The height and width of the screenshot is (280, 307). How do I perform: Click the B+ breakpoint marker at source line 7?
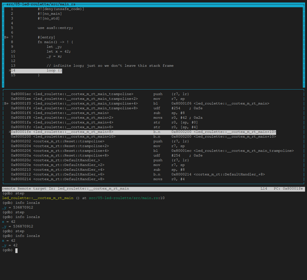coord(6,37)
